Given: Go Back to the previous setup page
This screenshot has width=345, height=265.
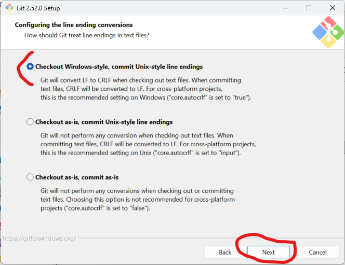Looking at the screenshot, I should tap(225, 252).
